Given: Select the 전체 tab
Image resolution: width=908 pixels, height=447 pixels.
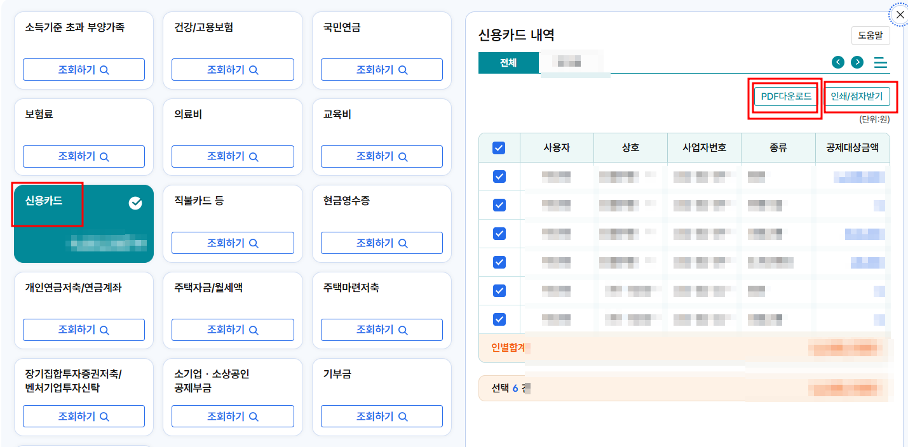Looking at the screenshot, I should pos(508,62).
